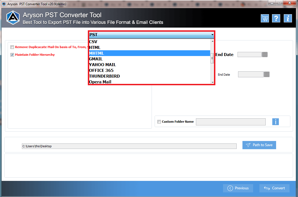
Task: Select OFFICE 365 from the list
Action: [150, 70]
